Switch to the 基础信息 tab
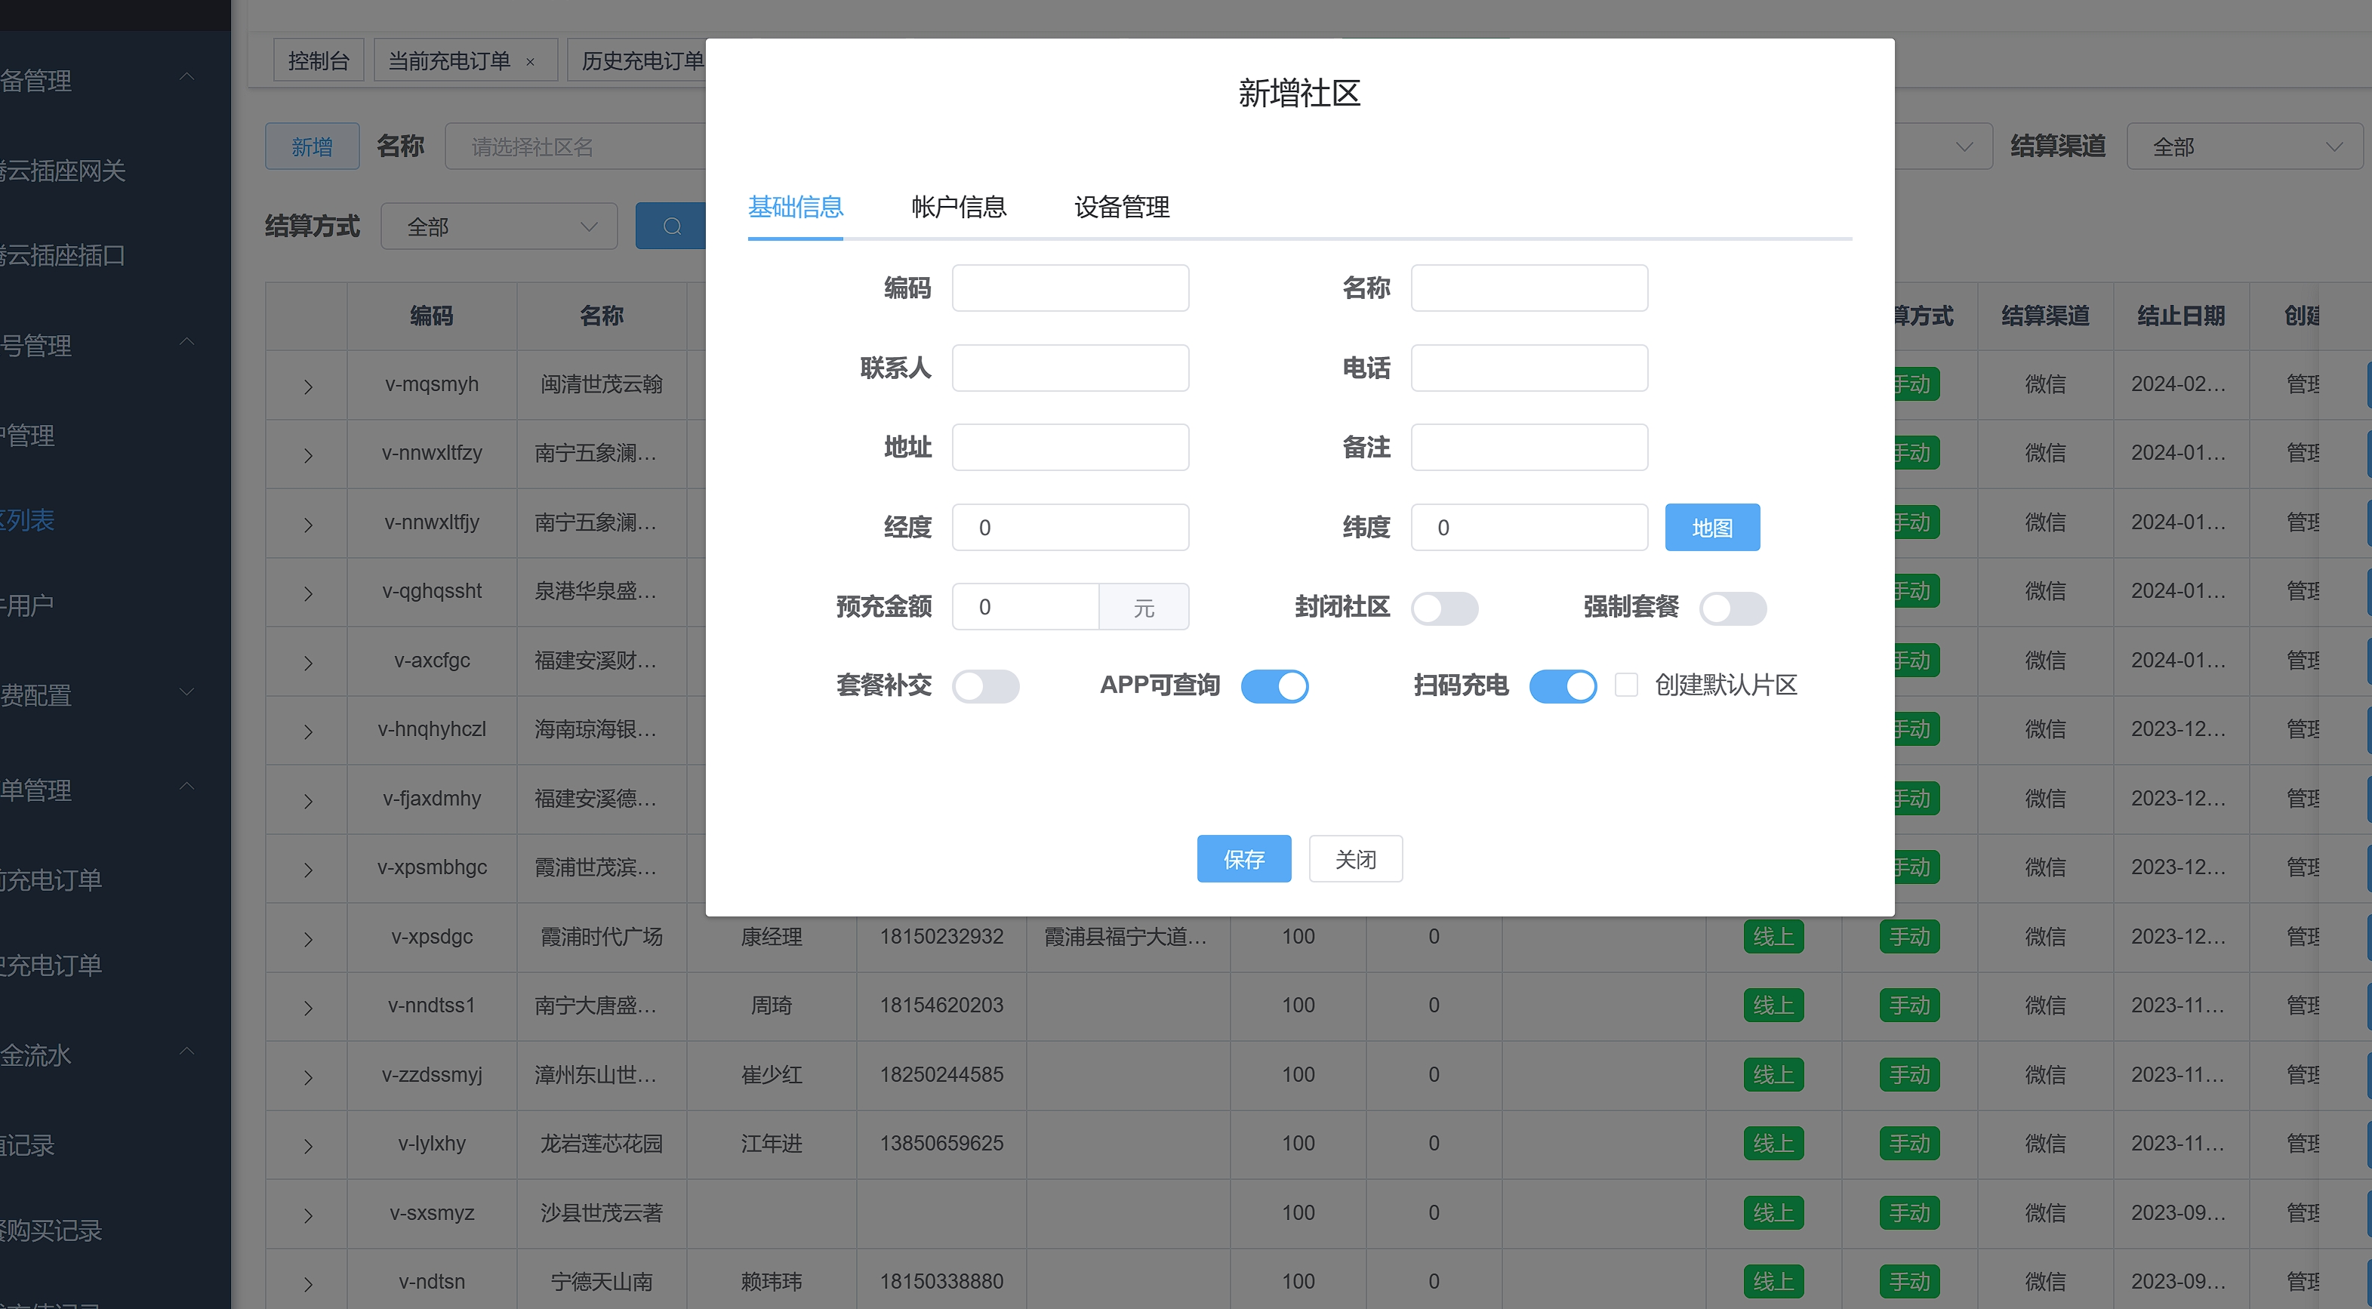2372x1309 pixels. (796, 207)
